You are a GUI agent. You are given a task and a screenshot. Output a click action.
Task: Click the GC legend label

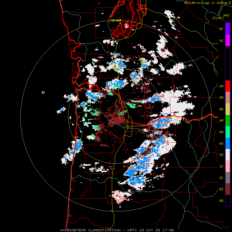coord(221,178)
